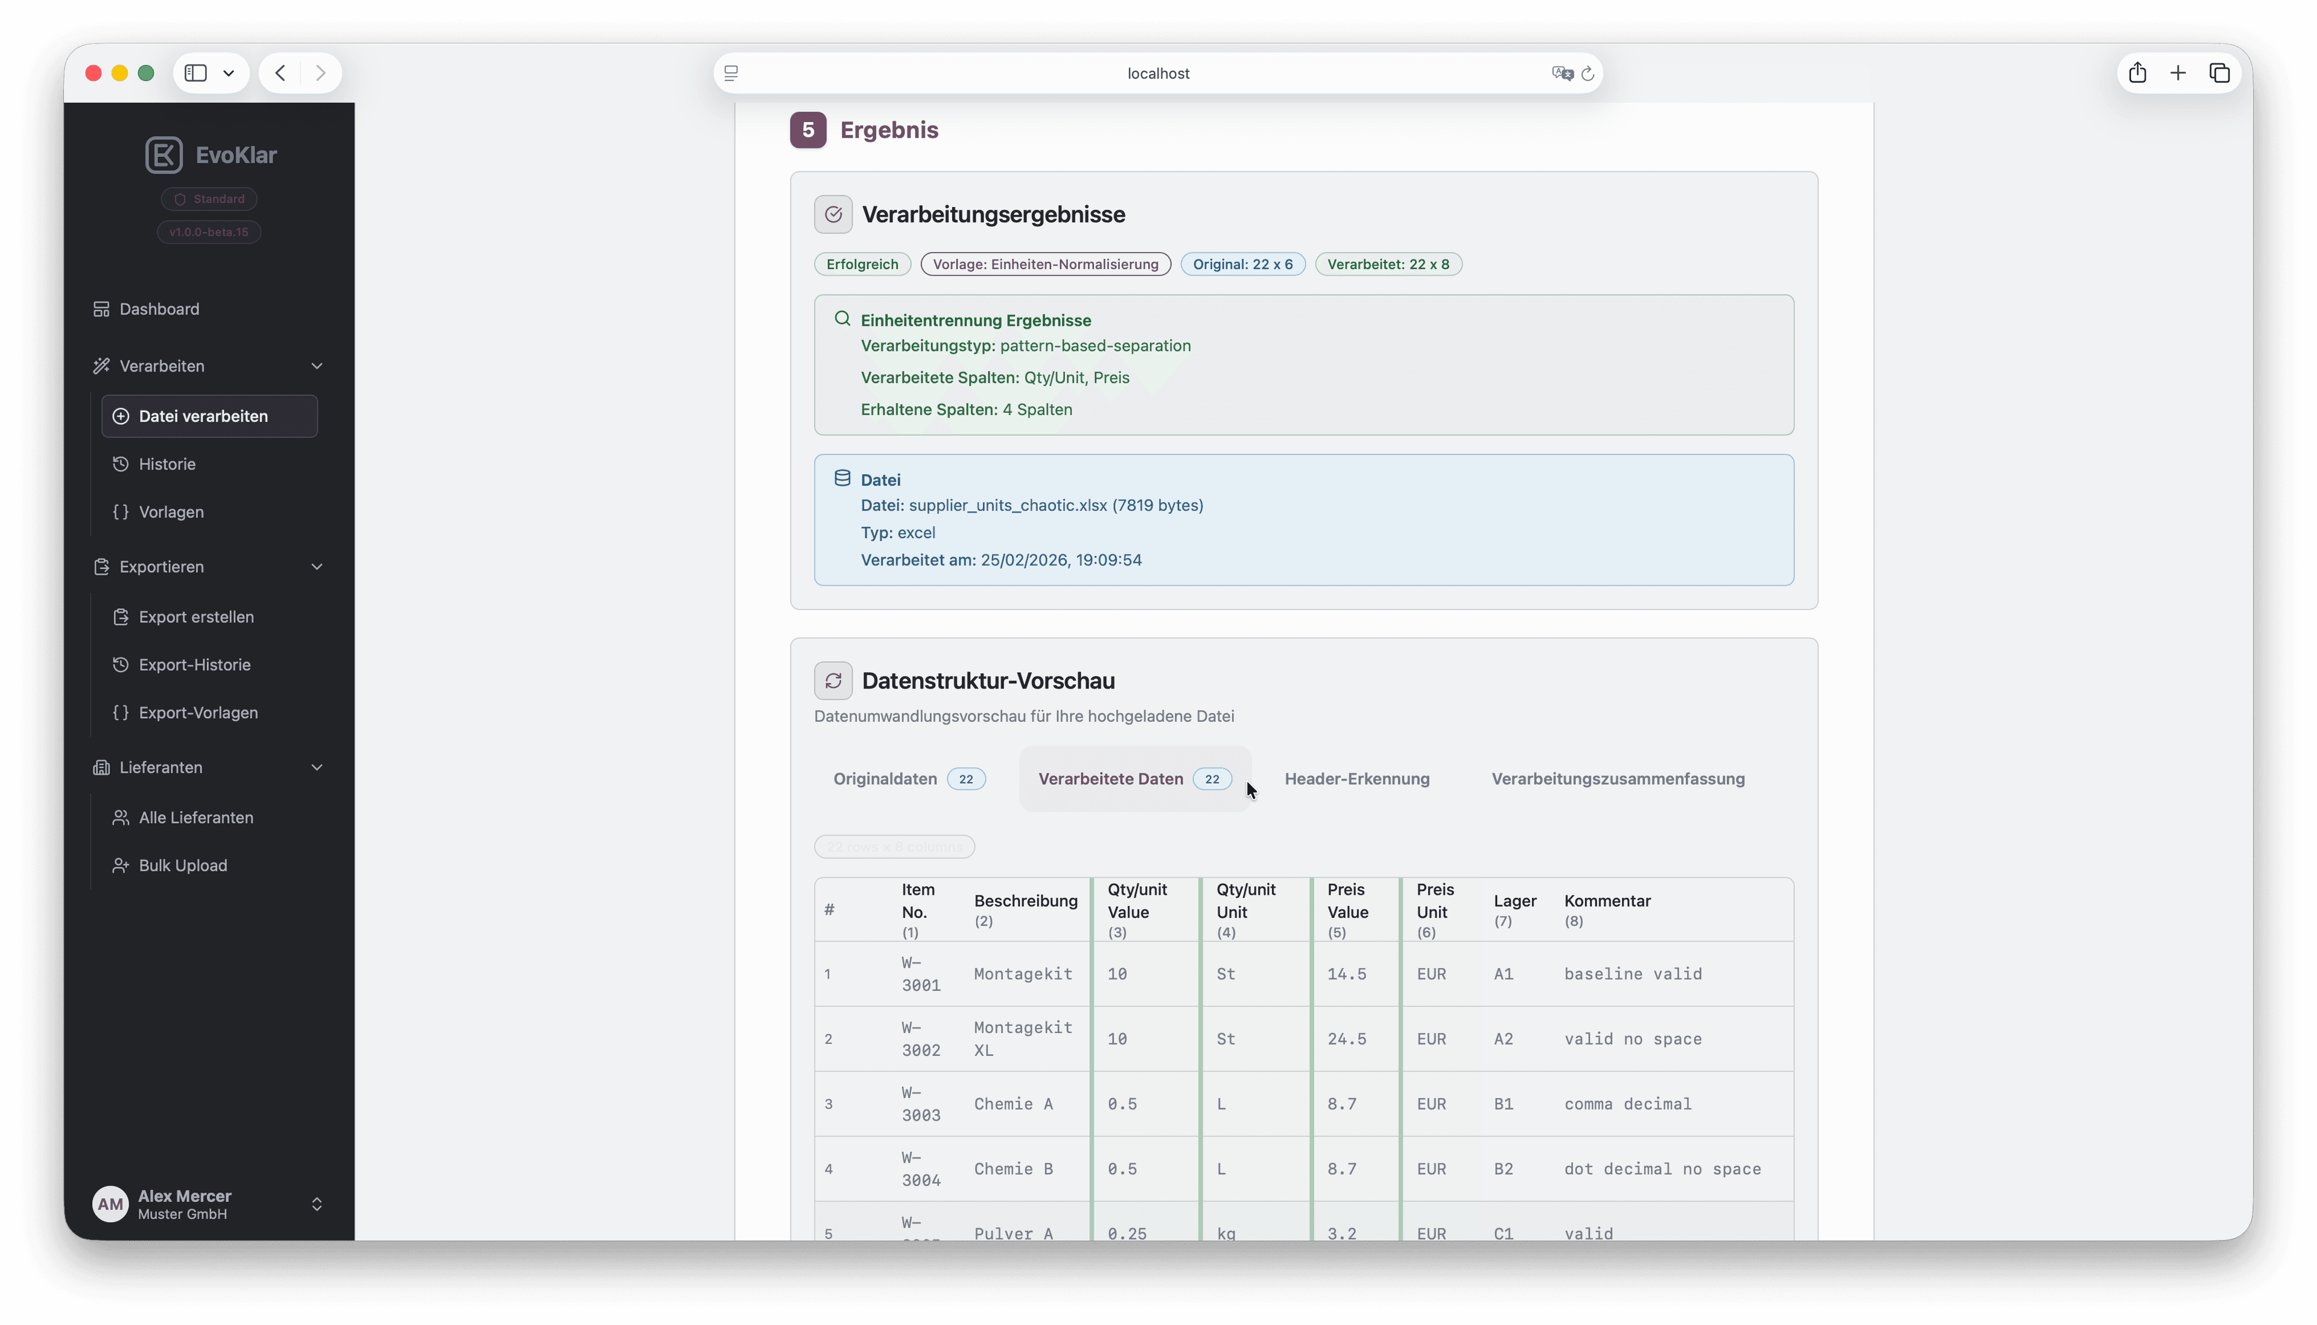2317x1325 pixels.
Task: Collapse the Verarbeiten sidebar section
Action: pyautogui.click(x=317, y=366)
